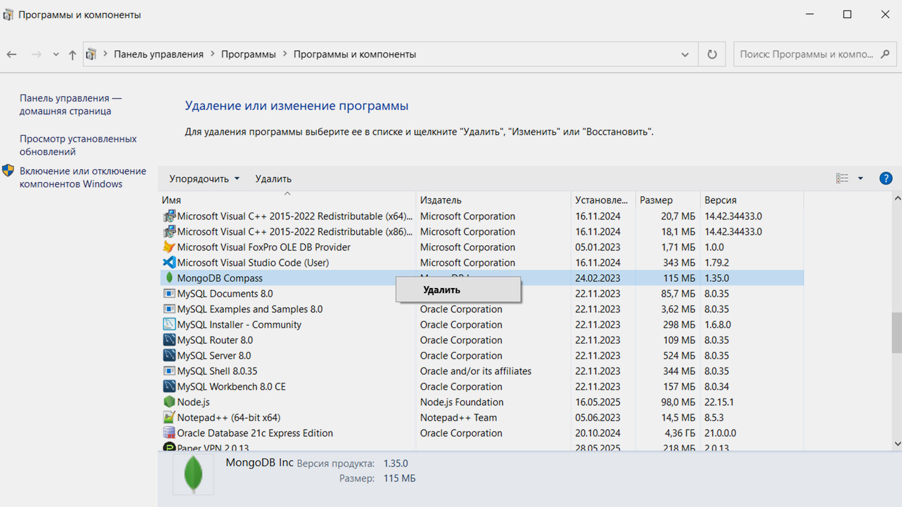Click the Notepad++ Team publisher cell
Viewport: 902px width, 507px height.
click(x=459, y=417)
